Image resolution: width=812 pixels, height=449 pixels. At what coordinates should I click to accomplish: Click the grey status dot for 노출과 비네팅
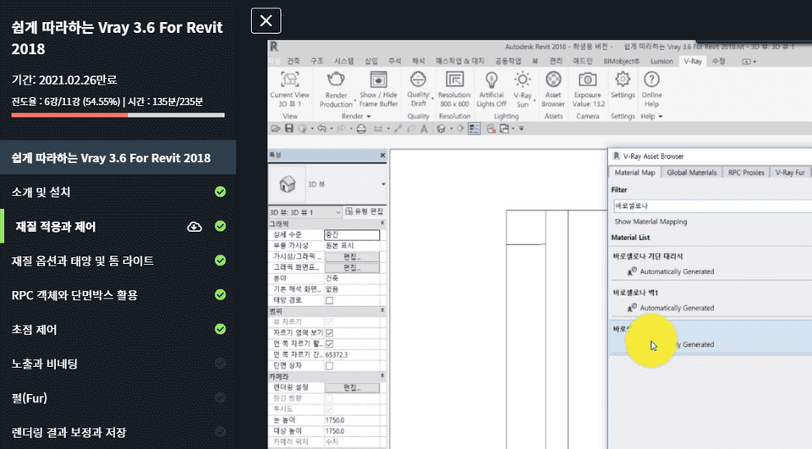click(x=220, y=363)
